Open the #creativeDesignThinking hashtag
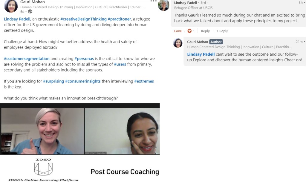 pos(84,19)
